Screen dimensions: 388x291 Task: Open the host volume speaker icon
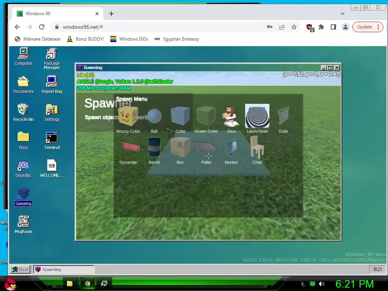click(322, 284)
